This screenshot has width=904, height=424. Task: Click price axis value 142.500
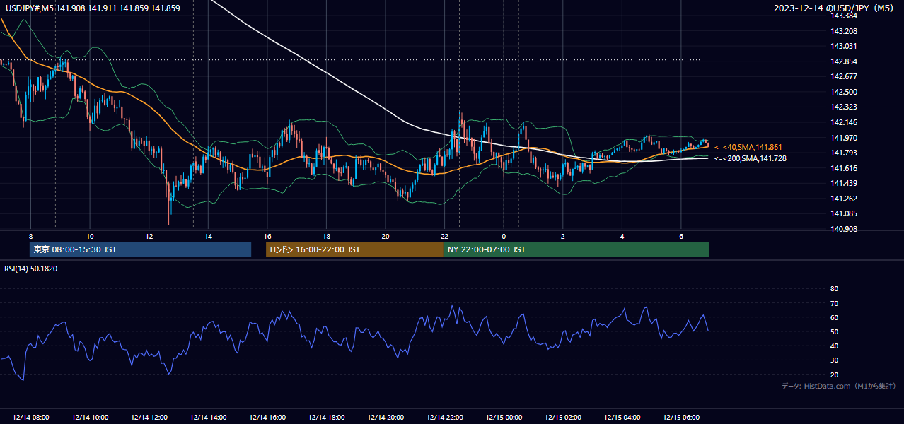coord(843,92)
